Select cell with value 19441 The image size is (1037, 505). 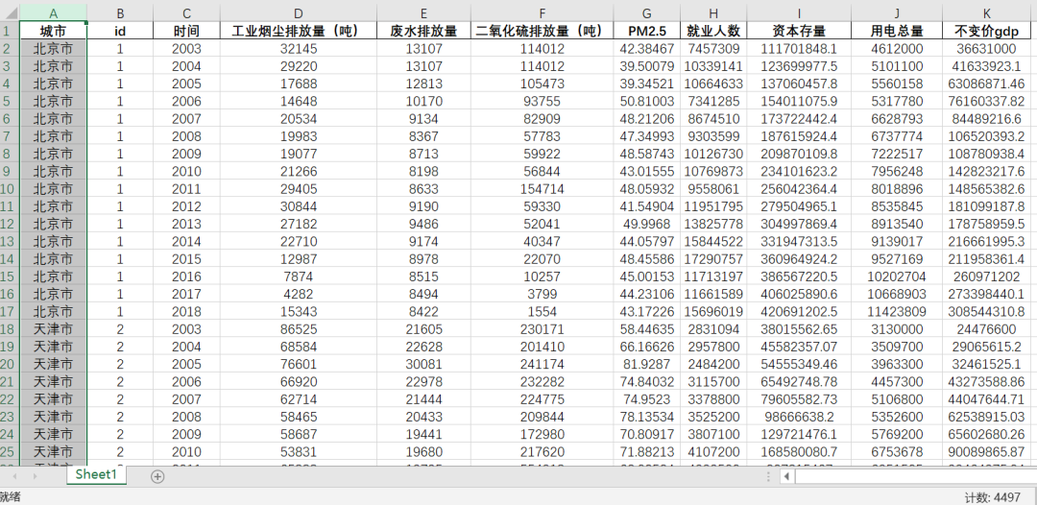click(423, 434)
